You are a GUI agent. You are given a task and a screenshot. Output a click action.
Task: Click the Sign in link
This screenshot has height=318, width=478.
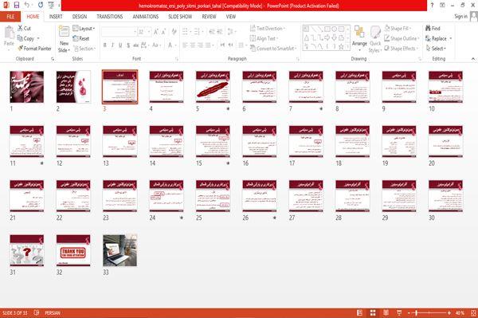(x=460, y=17)
